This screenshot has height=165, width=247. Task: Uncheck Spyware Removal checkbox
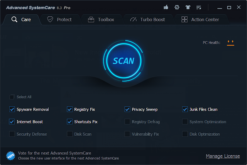click(12, 109)
